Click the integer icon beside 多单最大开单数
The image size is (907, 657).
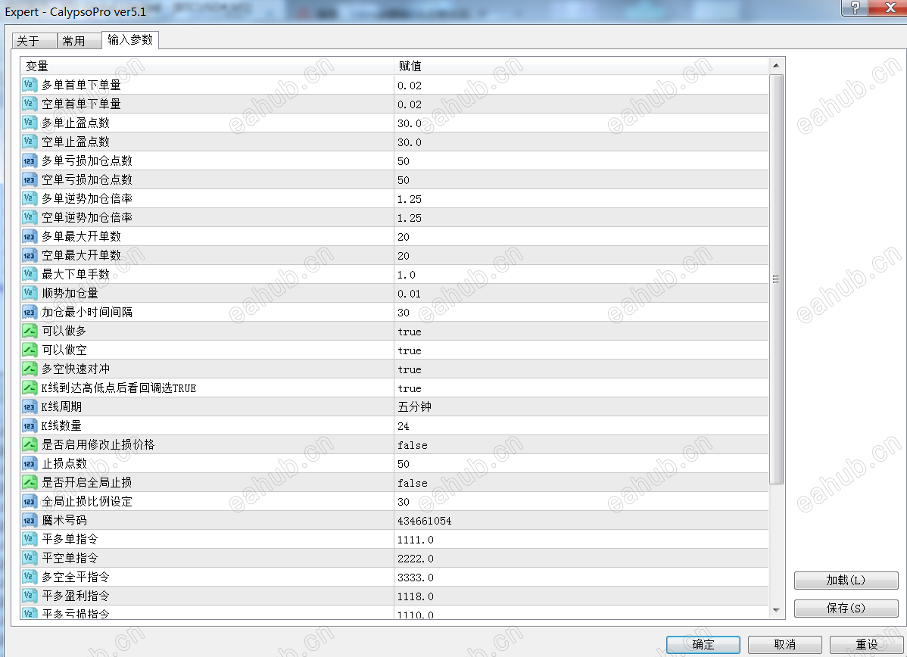pos(30,237)
